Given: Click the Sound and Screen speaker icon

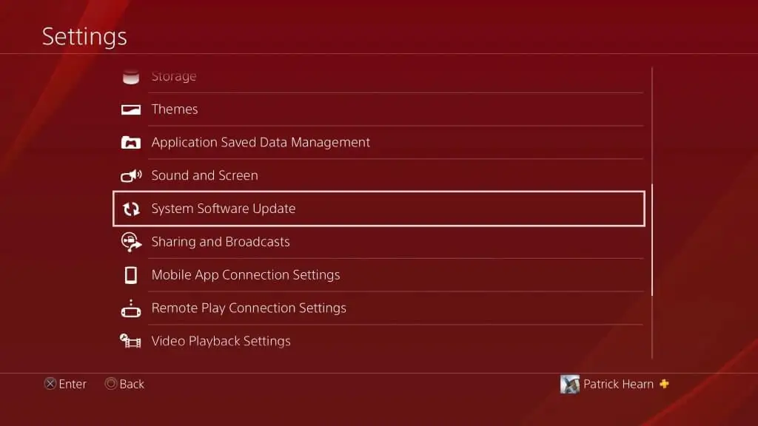Looking at the screenshot, I should tap(131, 176).
